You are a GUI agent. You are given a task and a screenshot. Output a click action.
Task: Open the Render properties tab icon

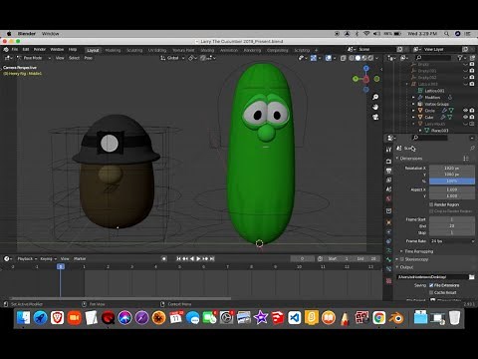388,162
